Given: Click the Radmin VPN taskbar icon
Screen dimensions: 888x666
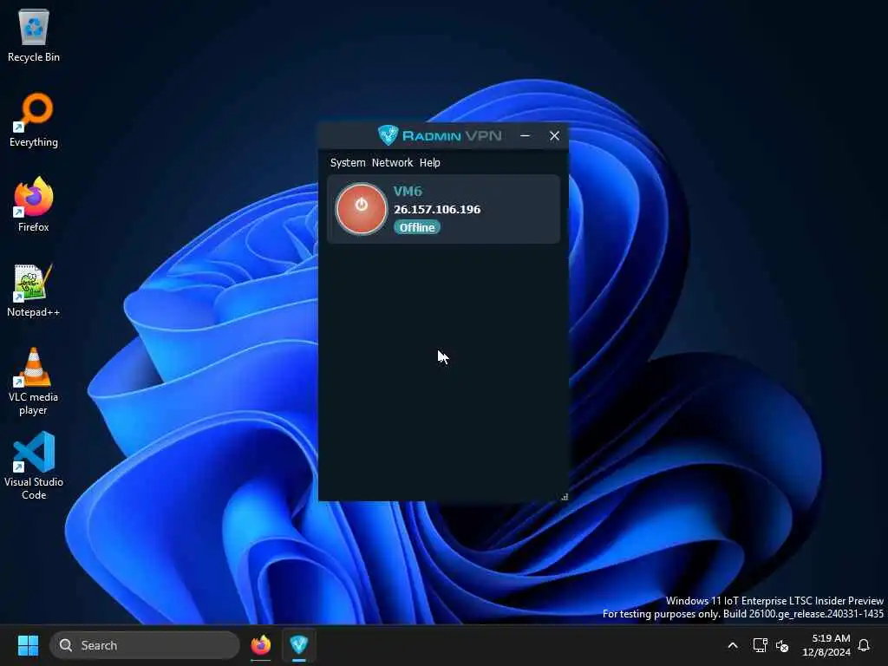Looking at the screenshot, I should point(299,645).
